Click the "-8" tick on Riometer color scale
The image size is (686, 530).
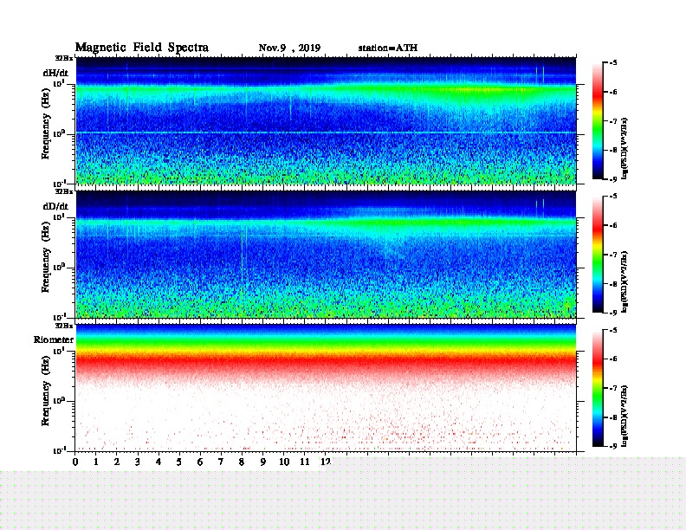click(613, 417)
